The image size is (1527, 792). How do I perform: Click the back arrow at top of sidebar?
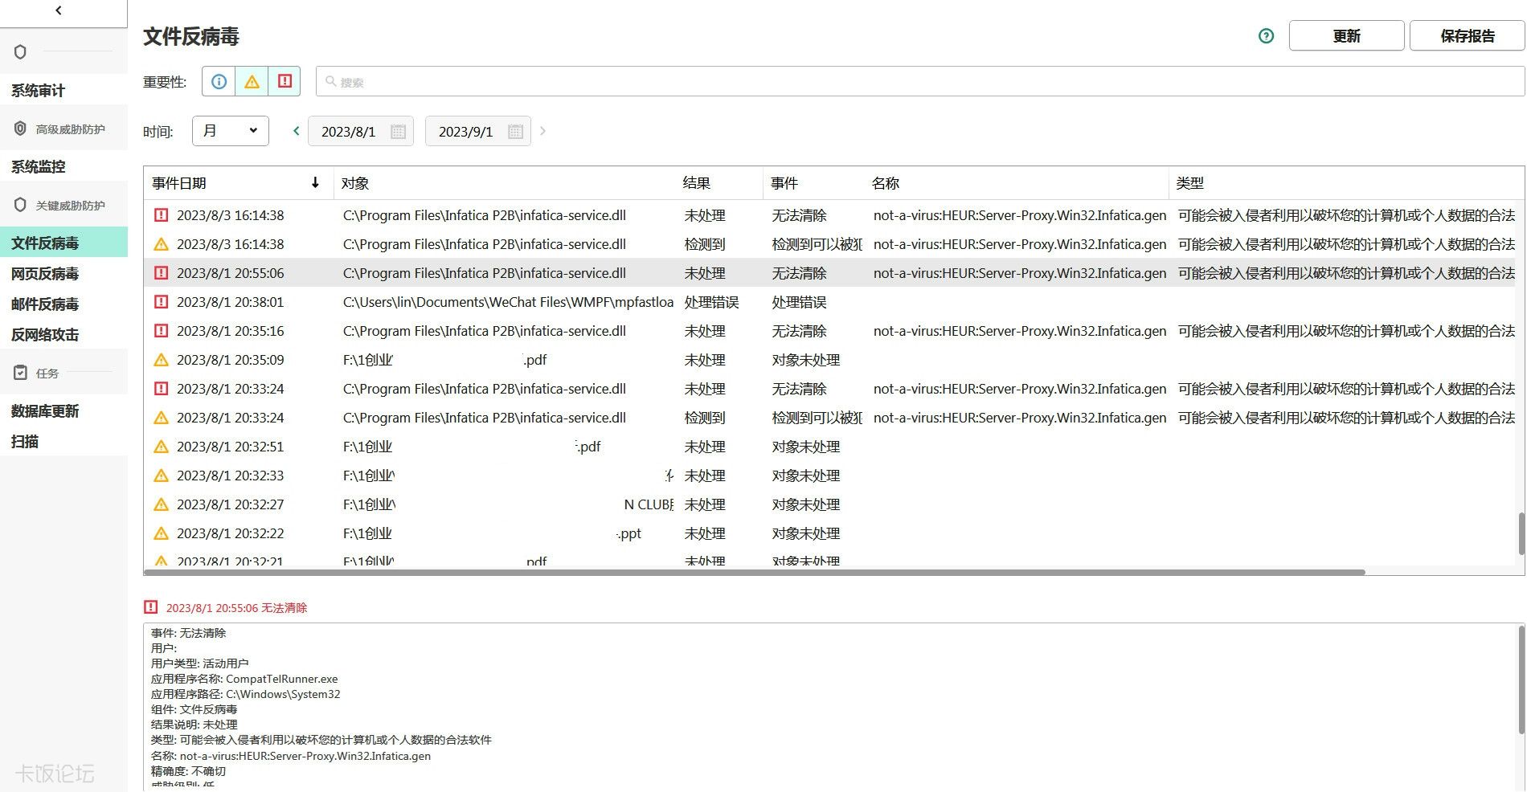click(58, 10)
